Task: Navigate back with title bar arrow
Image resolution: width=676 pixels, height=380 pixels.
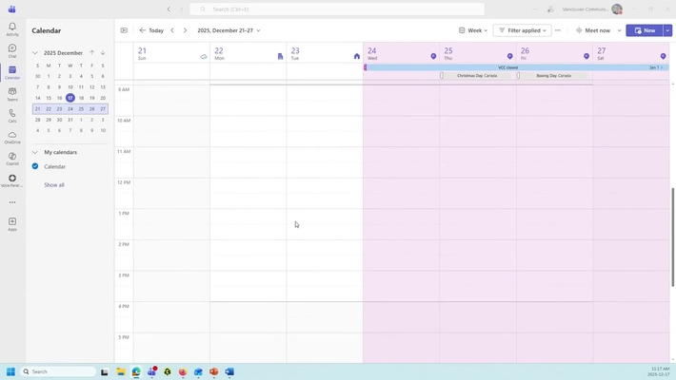Action: coord(169,9)
